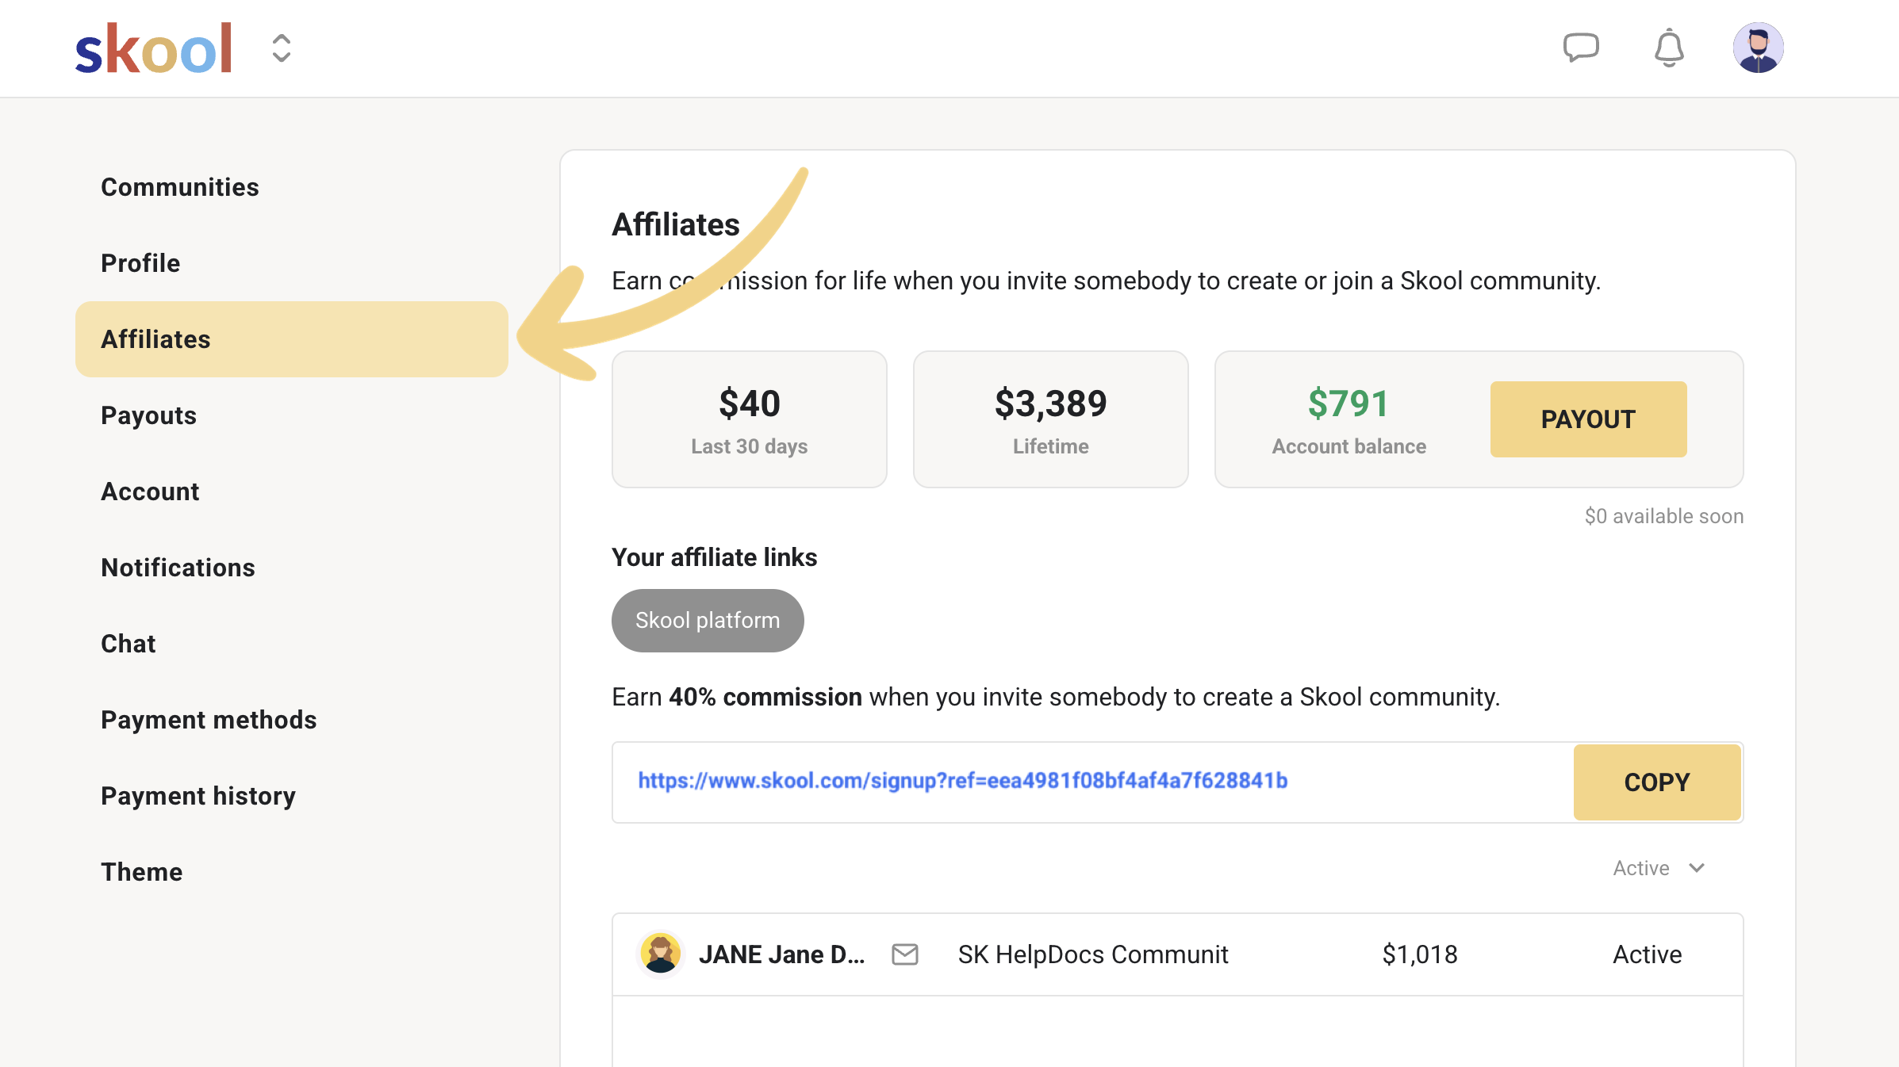Select Payouts in the sidebar
The image size is (1899, 1067).
(148, 415)
